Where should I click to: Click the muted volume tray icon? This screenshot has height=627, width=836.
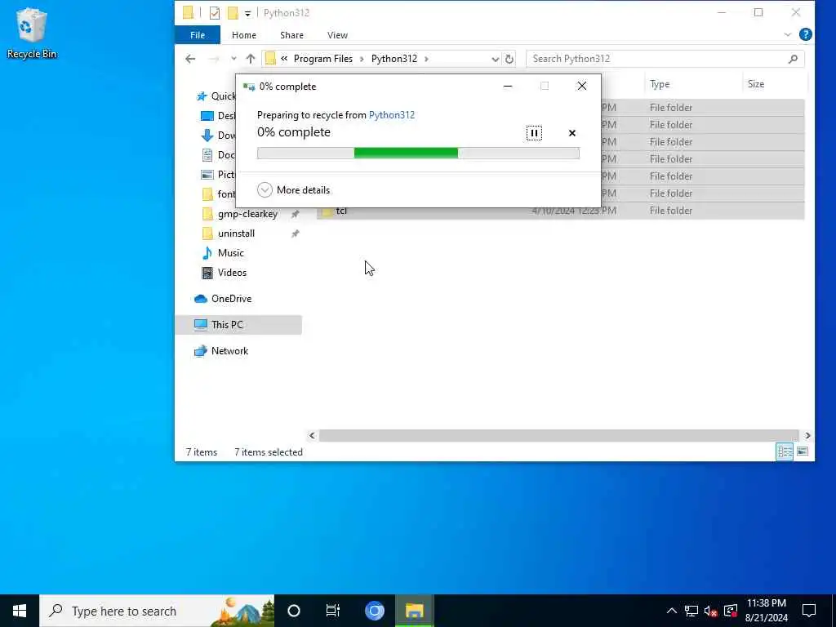[x=710, y=611]
